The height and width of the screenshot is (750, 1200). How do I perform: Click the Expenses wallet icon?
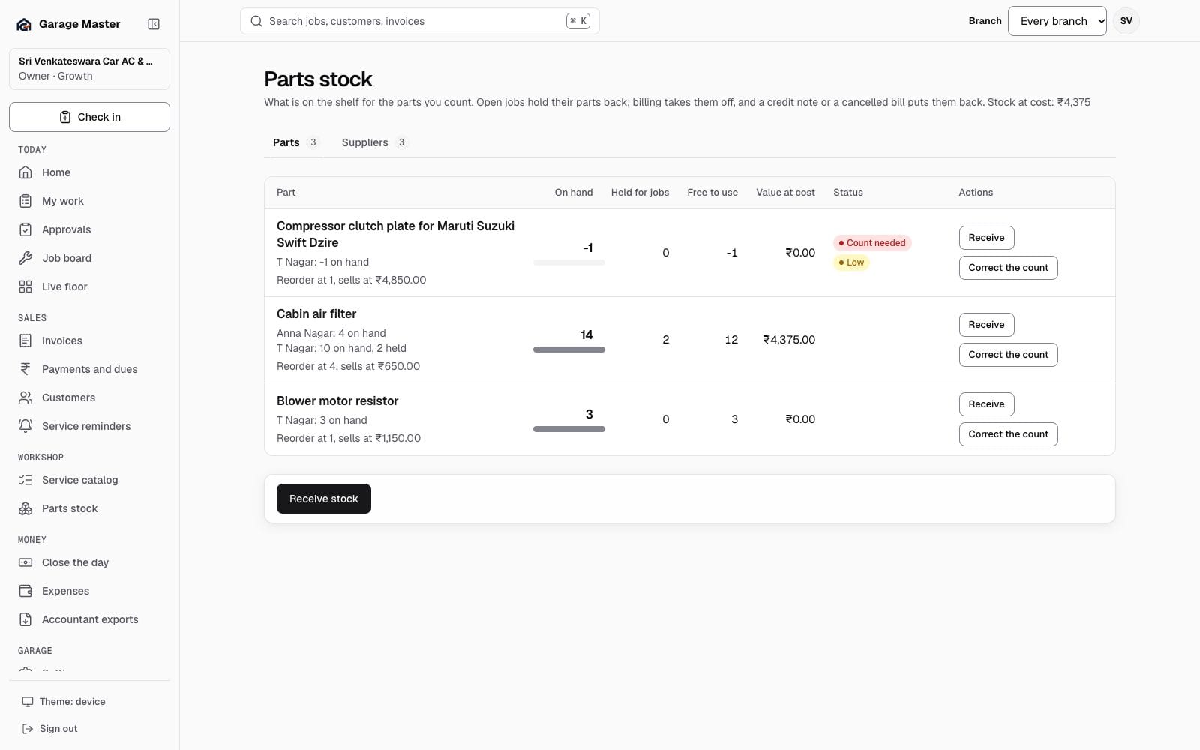point(25,591)
